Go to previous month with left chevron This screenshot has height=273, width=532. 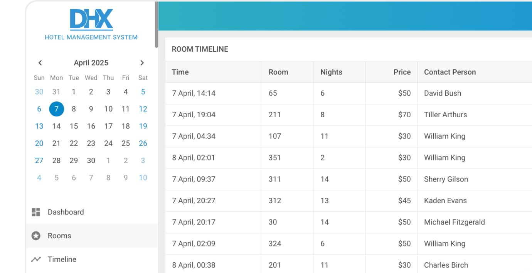pos(40,63)
